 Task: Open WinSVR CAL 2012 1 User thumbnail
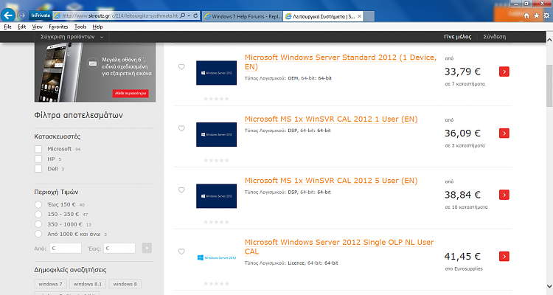[216, 134]
